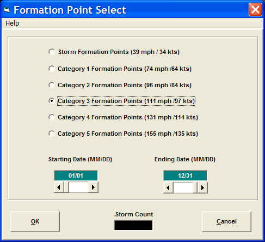Select Storm Formation Points radio button

coord(52,52)
